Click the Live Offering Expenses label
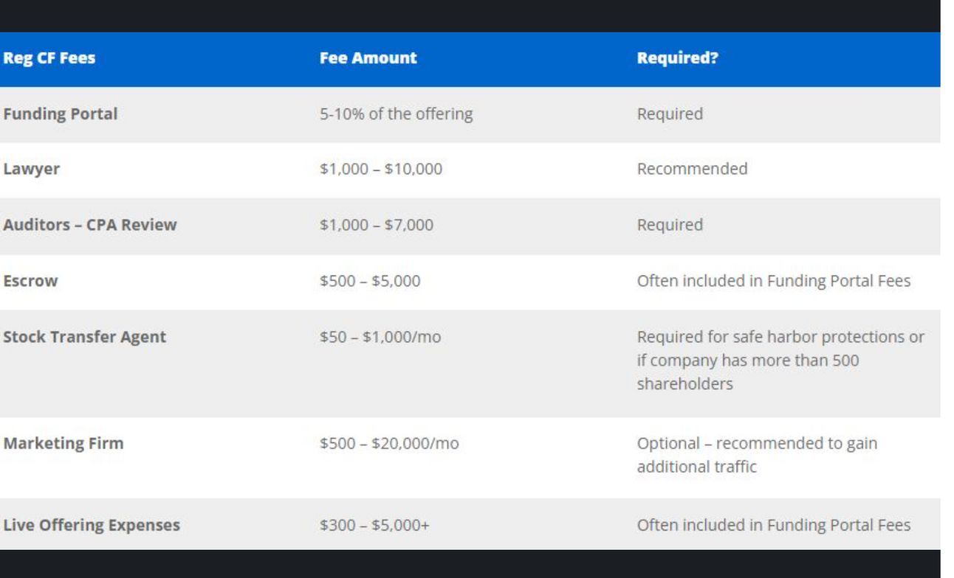954x578 pixels. click(x=92, y=526)
